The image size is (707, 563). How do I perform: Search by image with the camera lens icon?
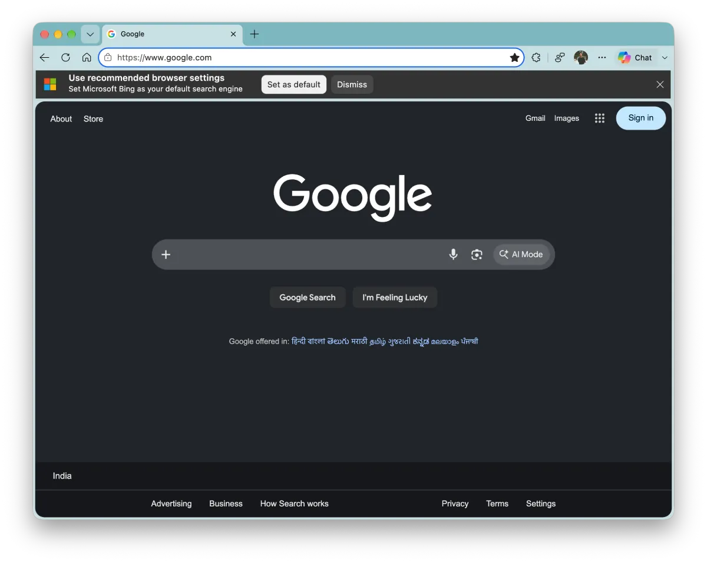(x=477, y=254)
